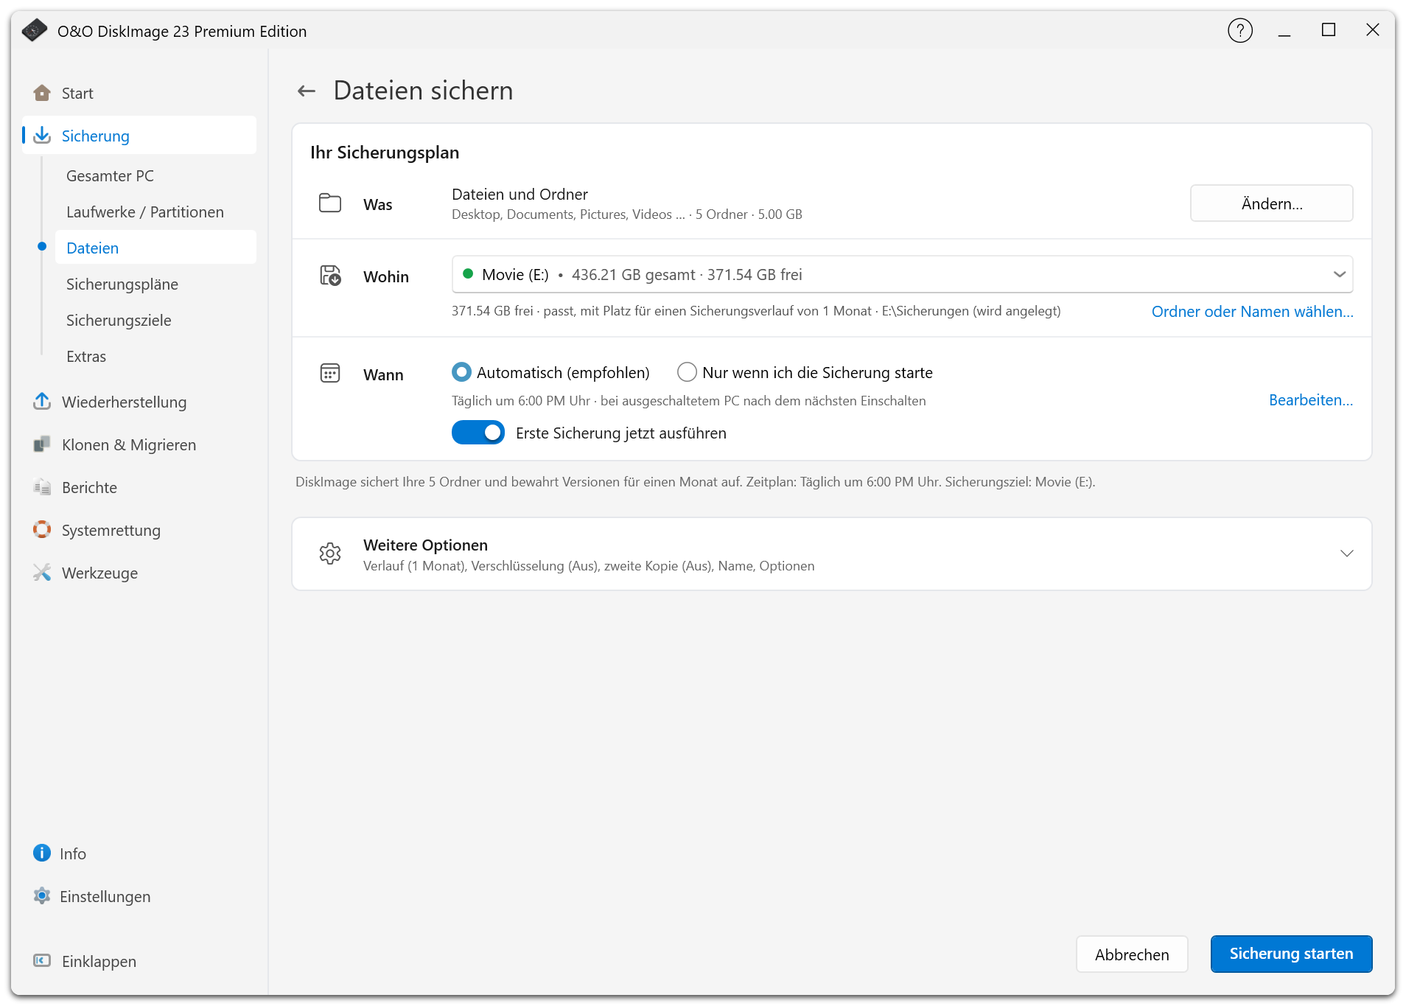Click the Systemrettung lifebuoy icon

(42, 530)
